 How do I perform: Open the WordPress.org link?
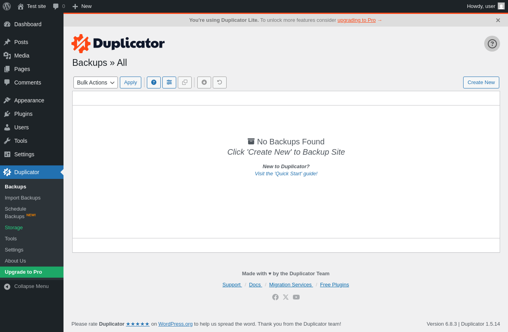175,324
